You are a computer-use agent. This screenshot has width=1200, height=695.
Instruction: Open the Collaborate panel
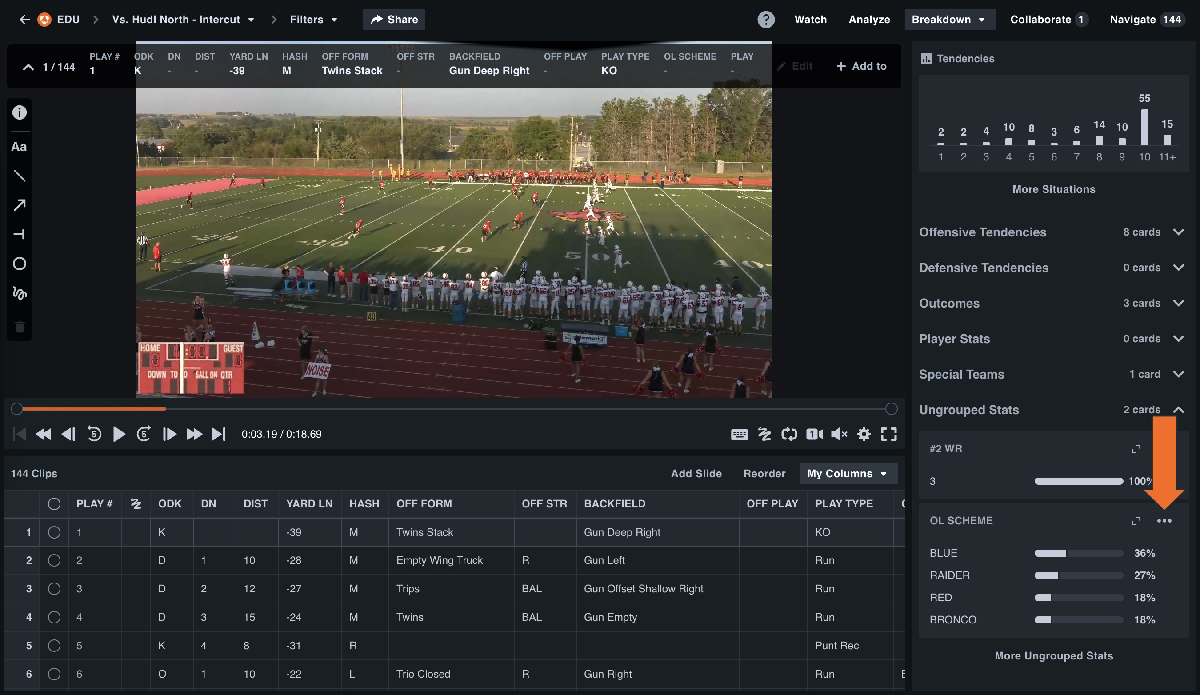point(1048,20)
